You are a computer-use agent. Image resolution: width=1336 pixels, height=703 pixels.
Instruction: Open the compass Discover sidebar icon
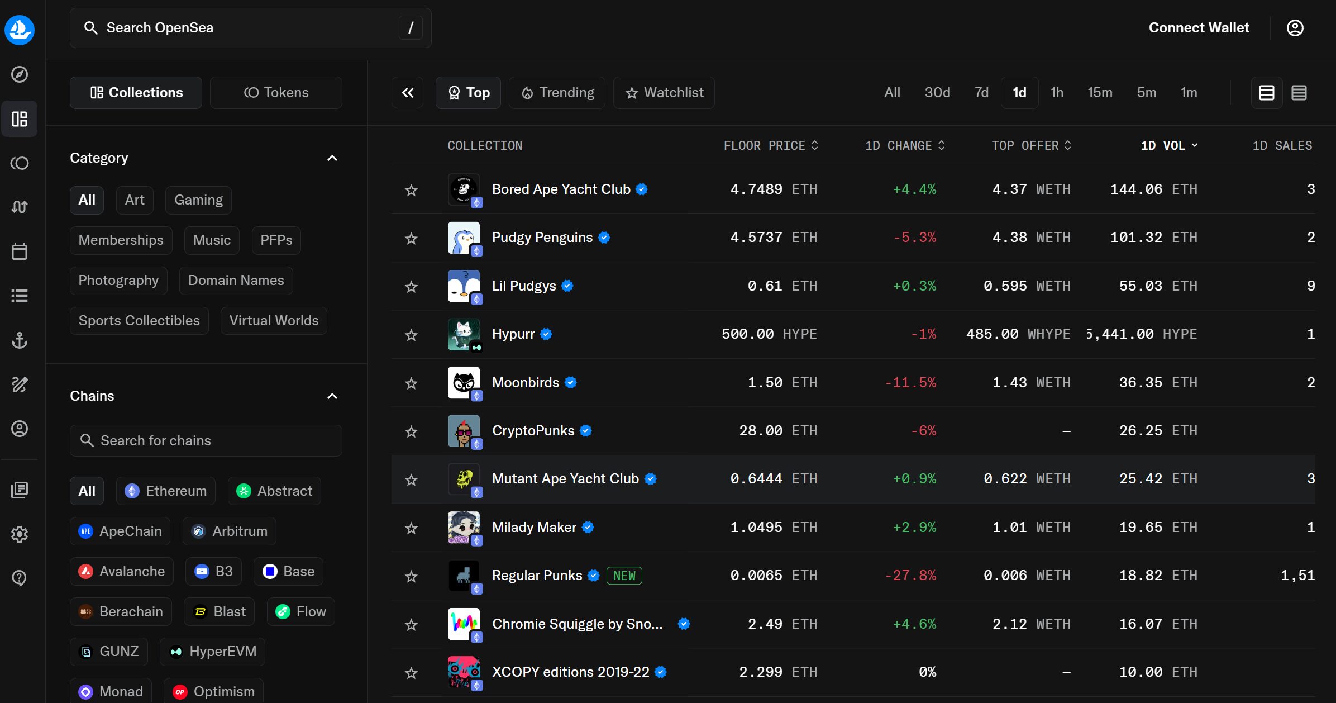point(20,74)
